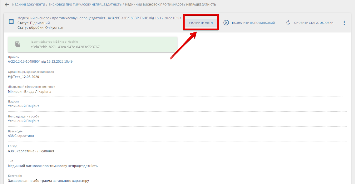Click the document list icon in header
Viewport: 355px width, 184px height.
coord(11,22)
